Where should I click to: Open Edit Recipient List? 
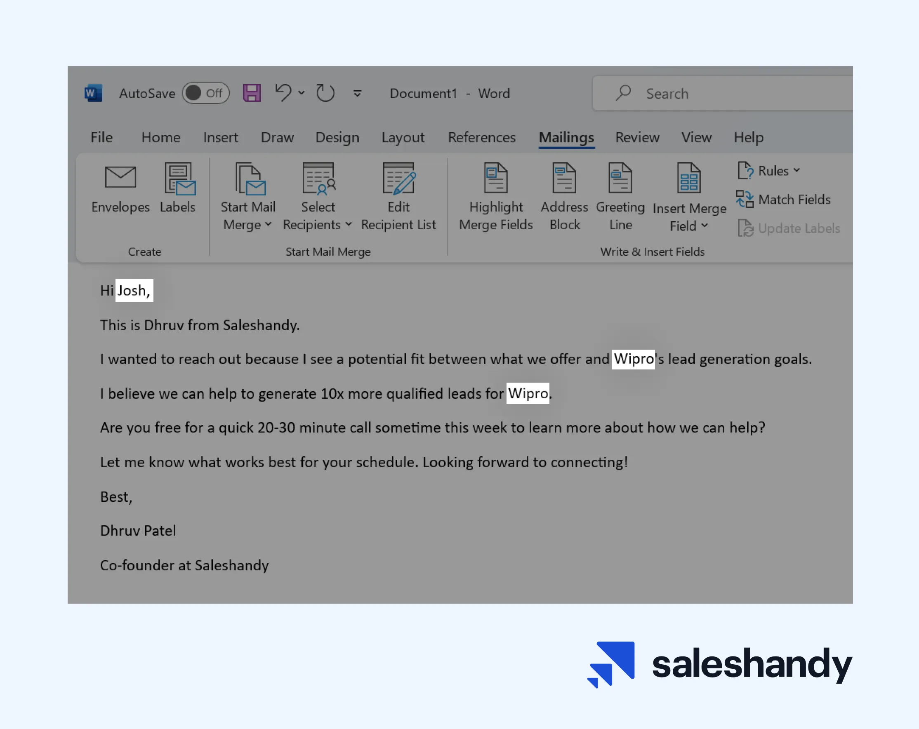(398, 197)
